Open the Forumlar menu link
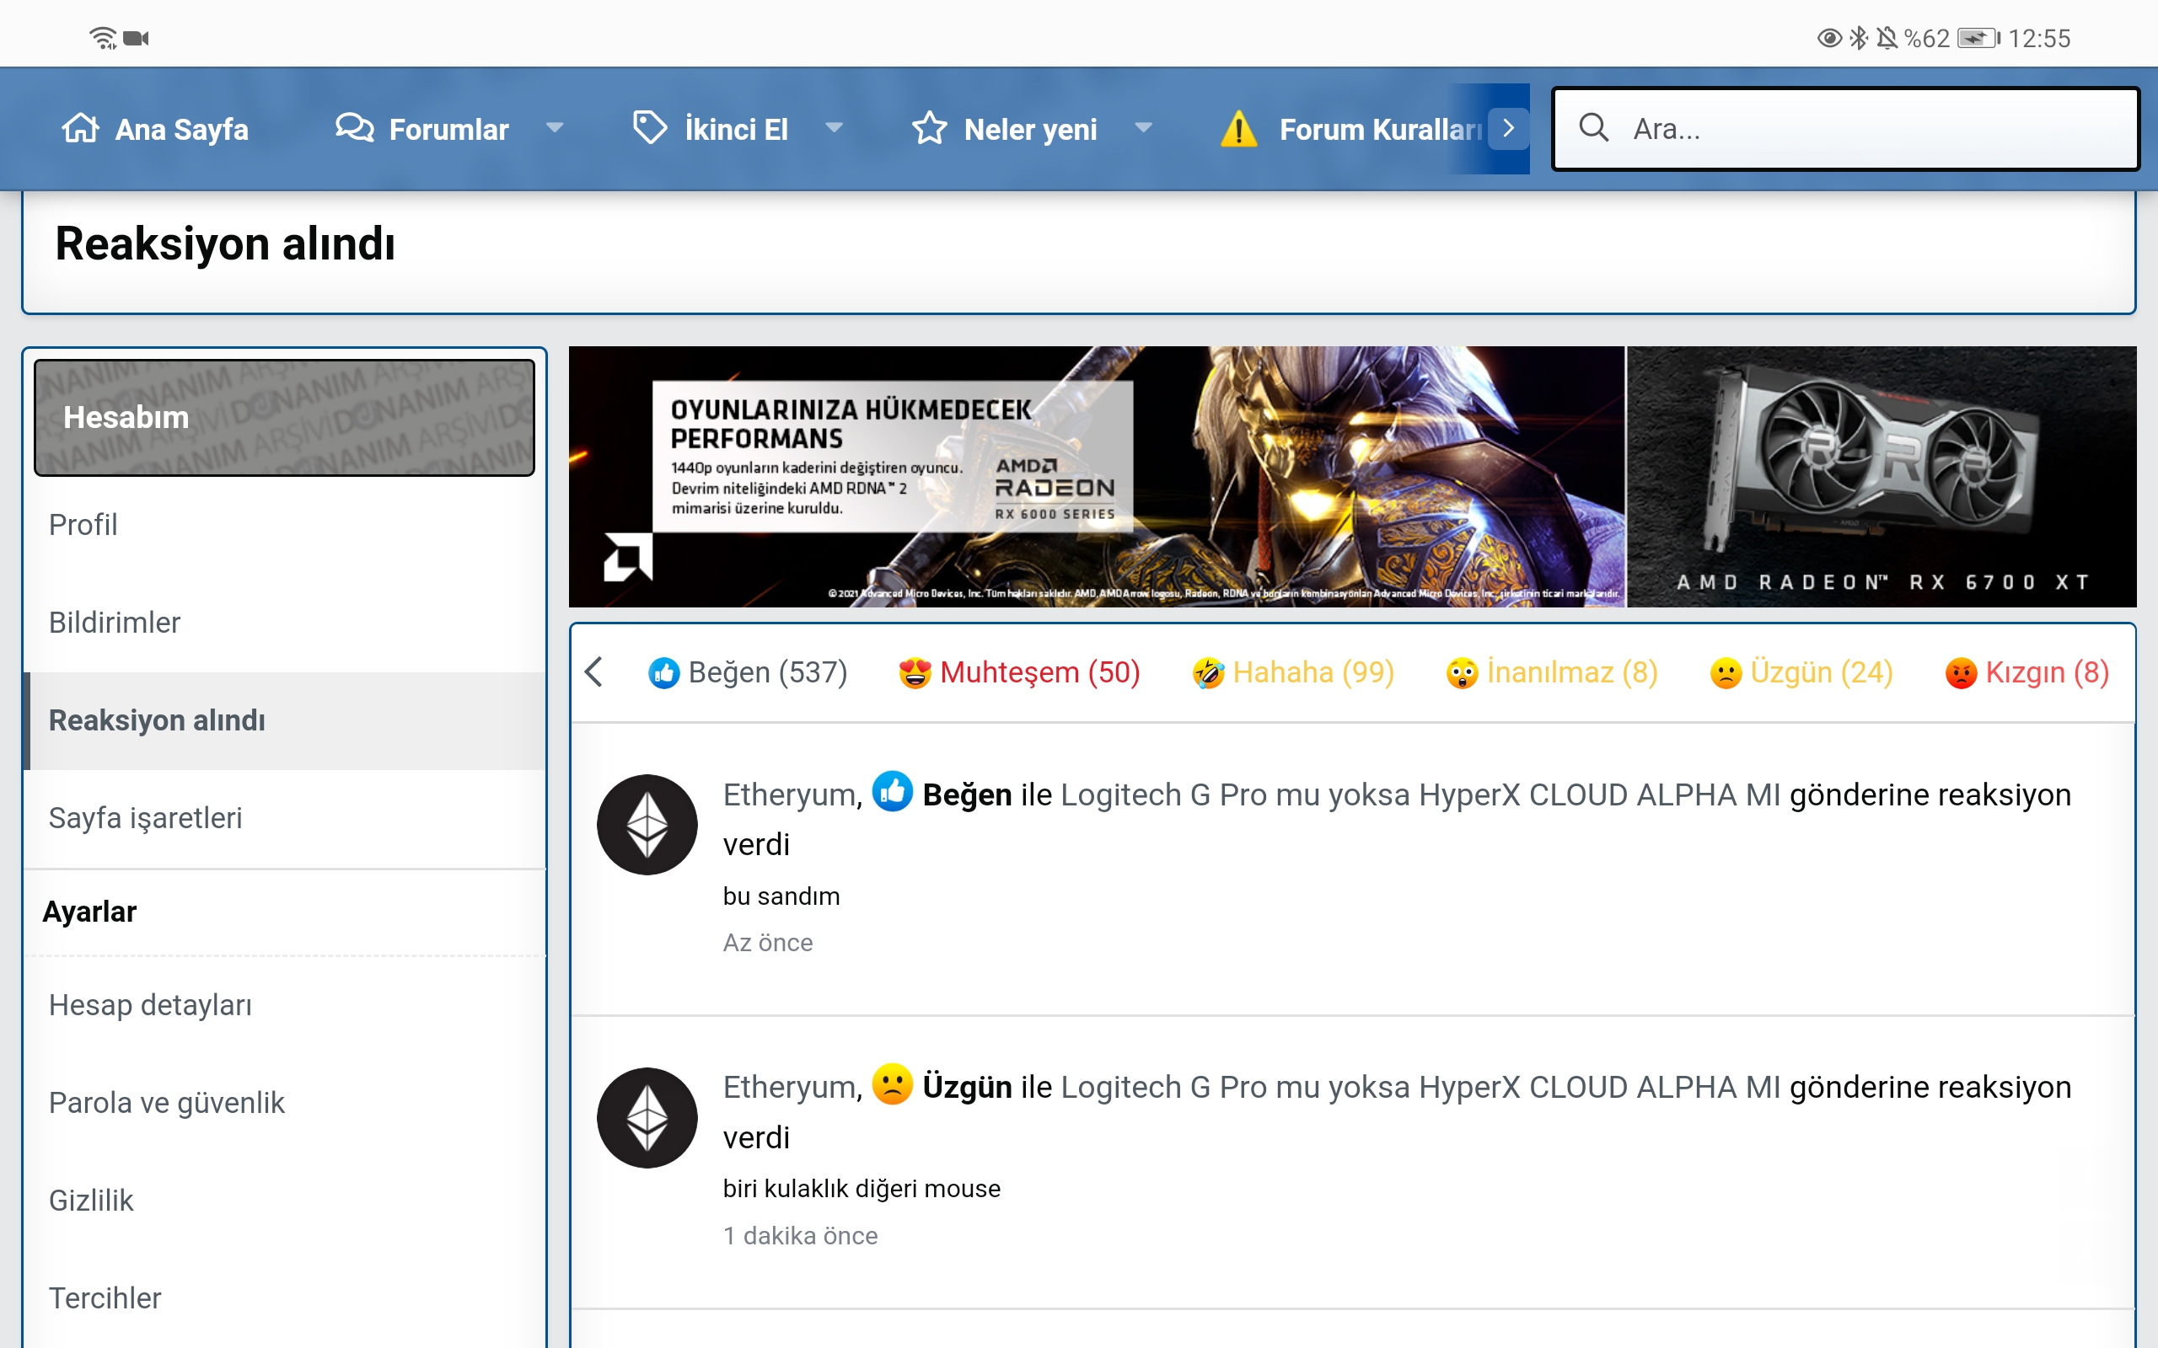Viewport: 2158px width, 1348px height. coord(448,129)
